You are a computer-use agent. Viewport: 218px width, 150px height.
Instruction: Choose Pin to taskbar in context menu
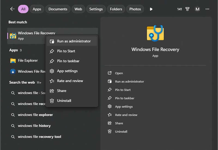72,61
